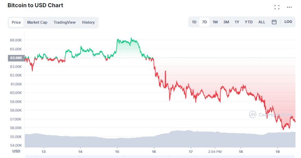Viewport: 301px width, 158px height.
Task: Show ALL time price history
Action: [x=262, y=22]
